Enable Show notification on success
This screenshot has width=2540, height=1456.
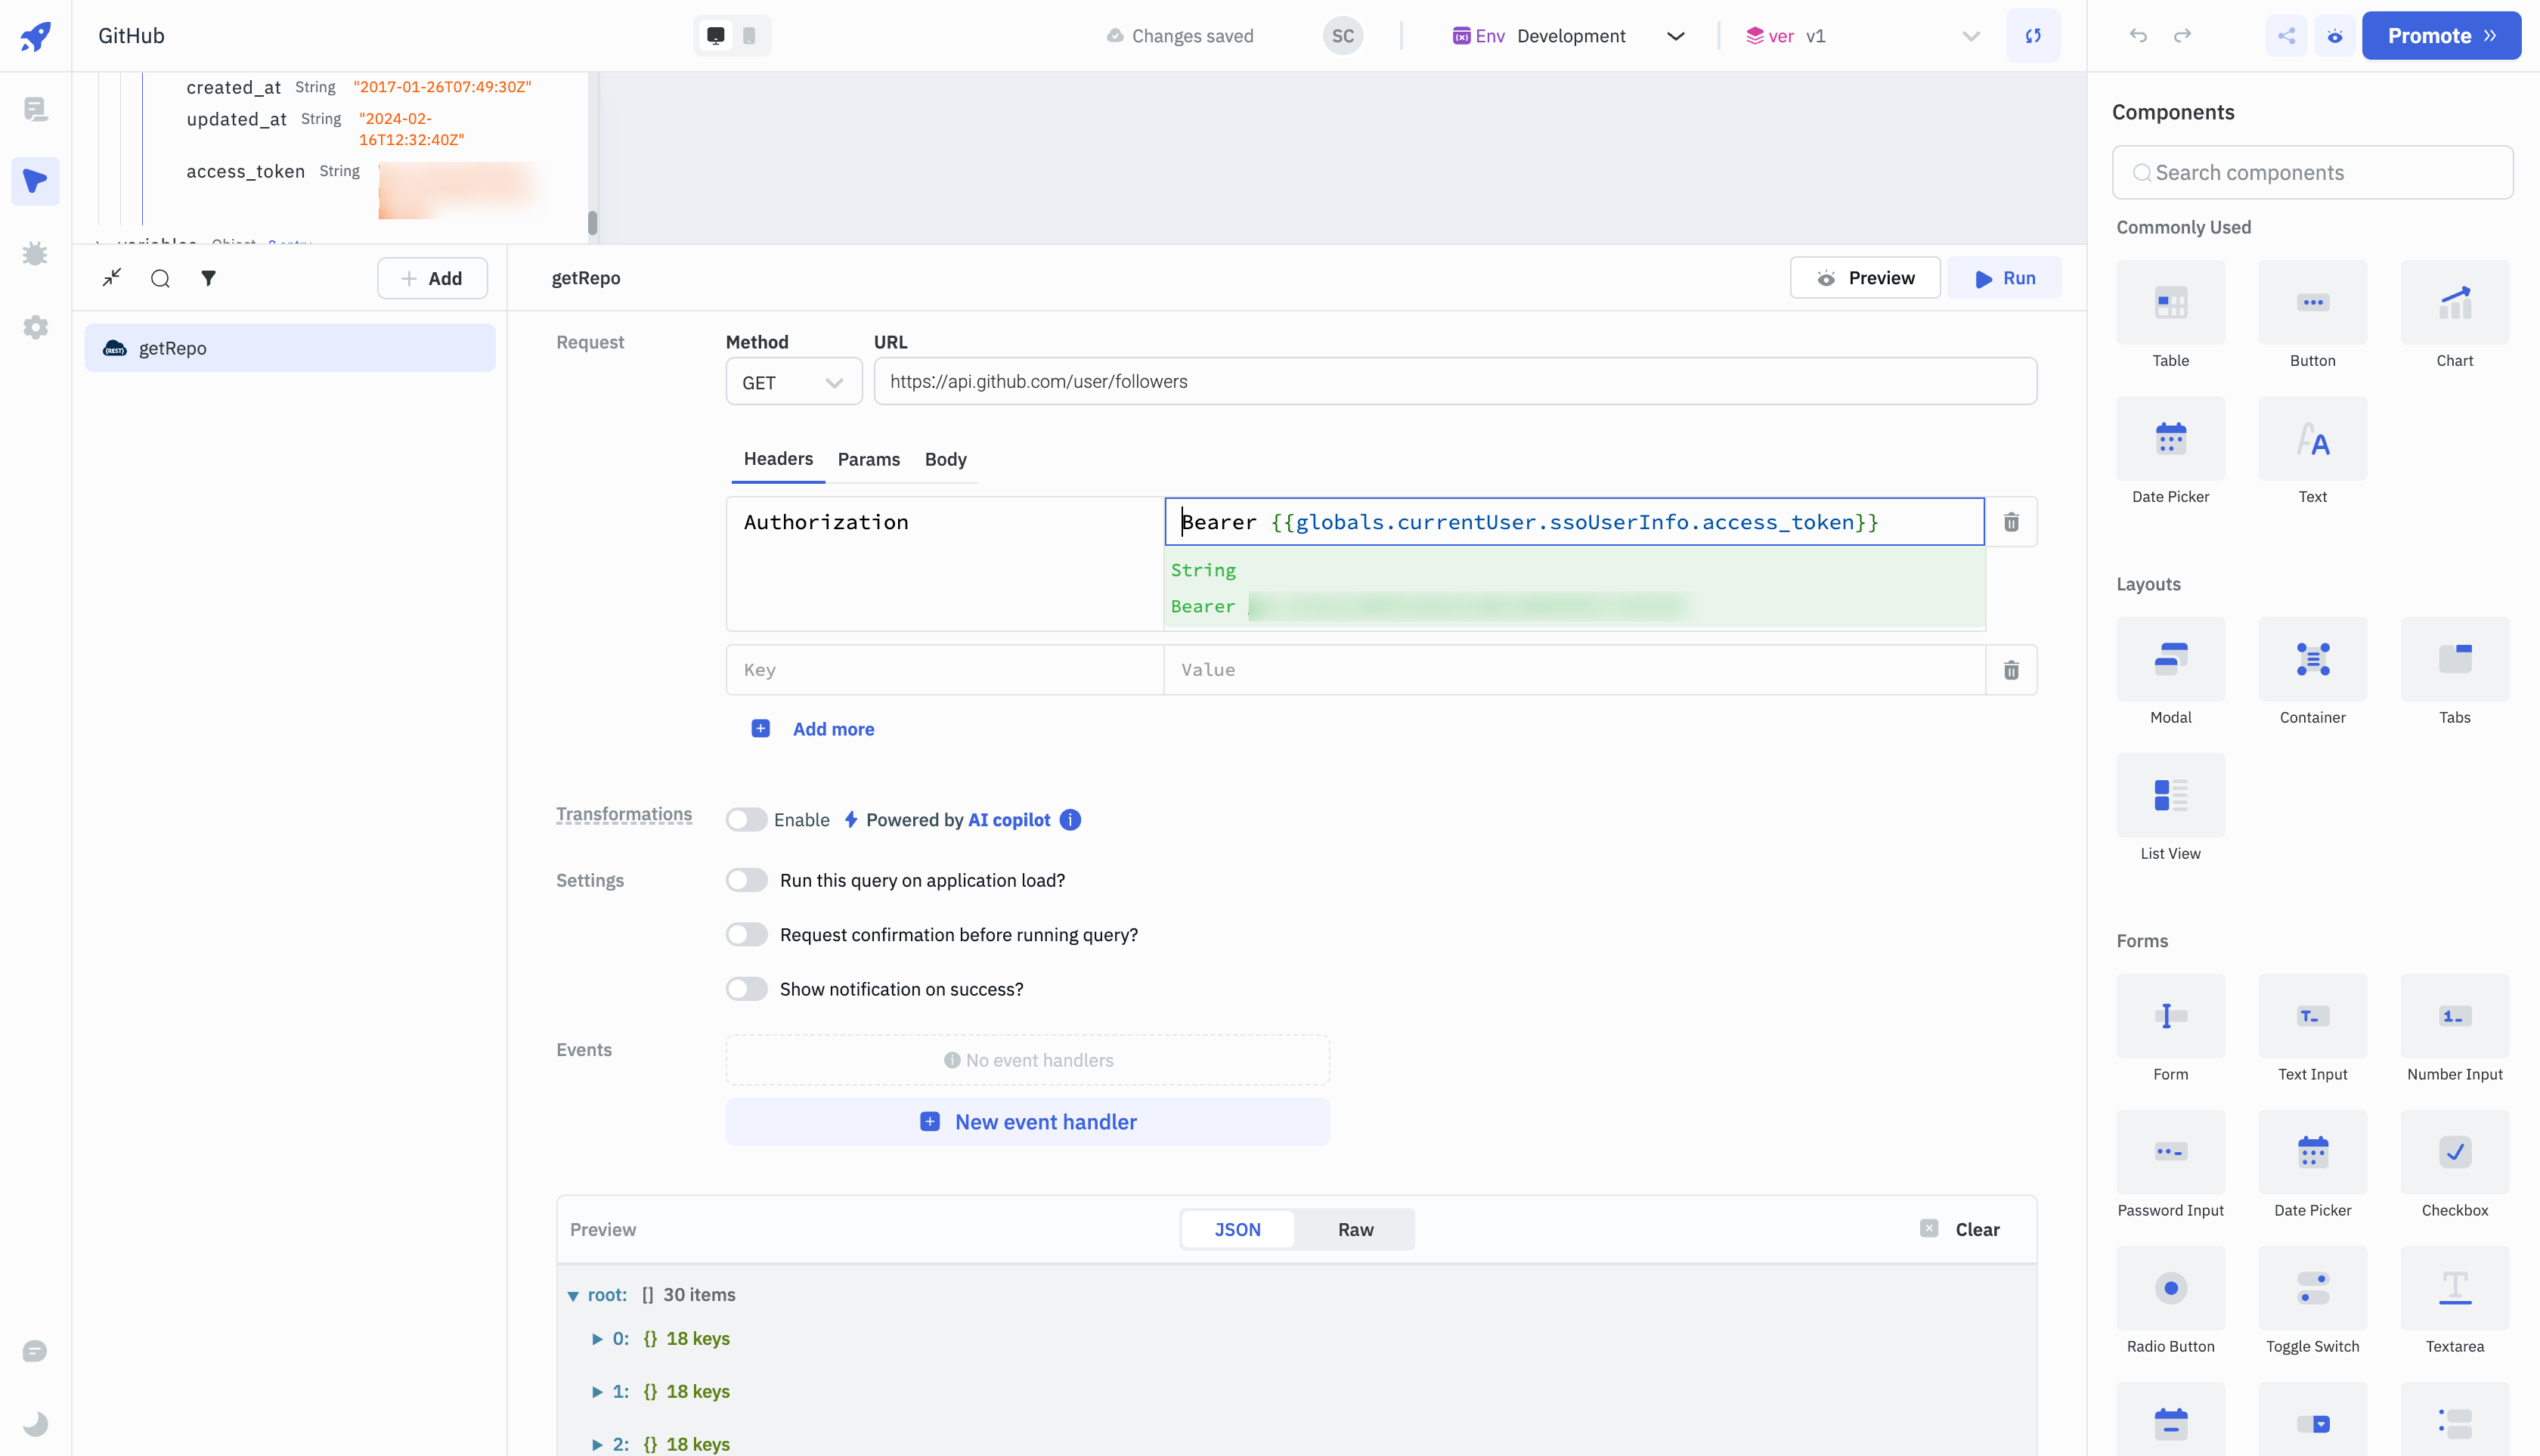(x=746, y=989)
